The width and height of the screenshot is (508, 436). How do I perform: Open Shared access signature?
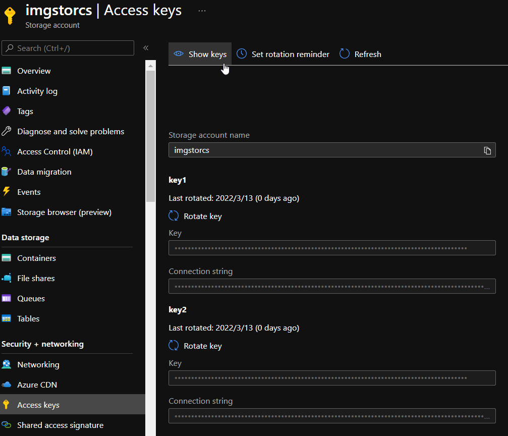pos(60,425)
